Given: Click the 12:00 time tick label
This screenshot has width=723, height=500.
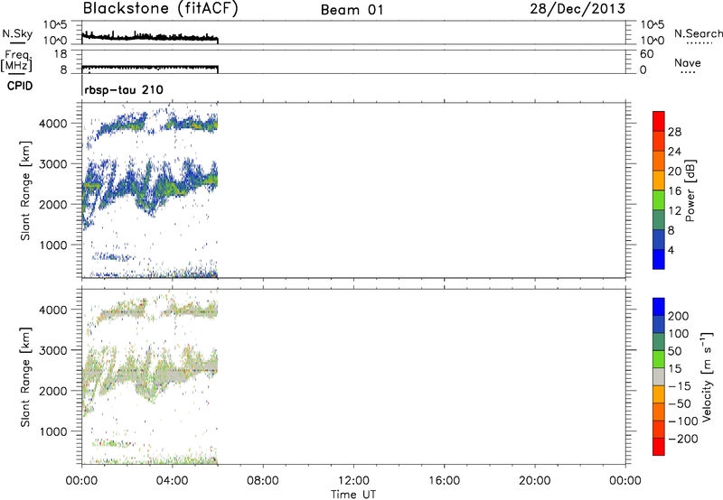Looking at the screenshot, I should [353, 481].
